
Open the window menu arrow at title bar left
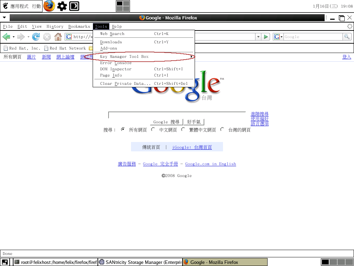pyautogui.click(x=4, y=17)
